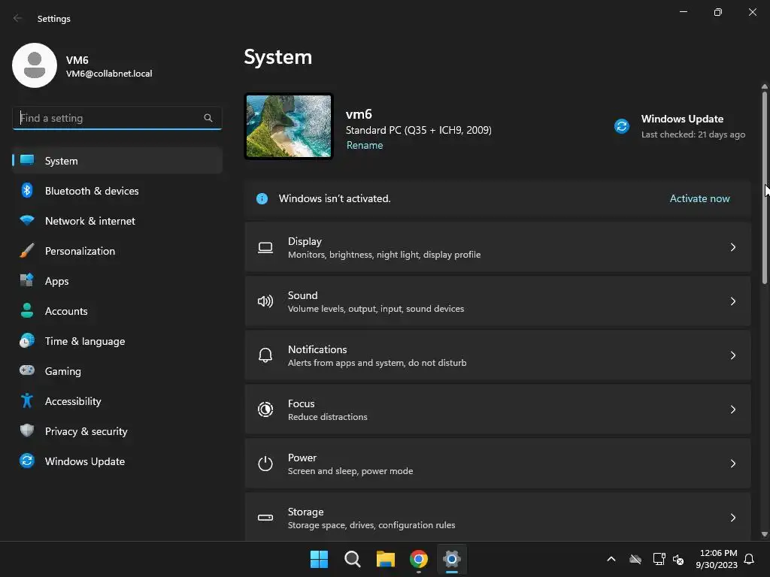Screen dimensions: 770x577
Task: Click the Accessibility figure icon
Action: click(27, 401)
